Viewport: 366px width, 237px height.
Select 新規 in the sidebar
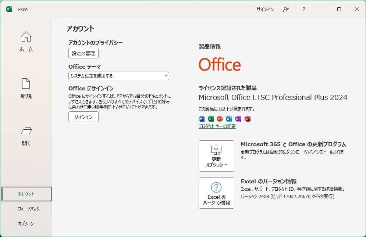pyautogui.click(x=26, y=89)
